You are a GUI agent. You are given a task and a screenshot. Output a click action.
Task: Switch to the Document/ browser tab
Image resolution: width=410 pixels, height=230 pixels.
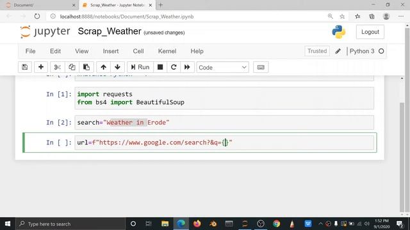pyautogui.click(x=39, y=5)
